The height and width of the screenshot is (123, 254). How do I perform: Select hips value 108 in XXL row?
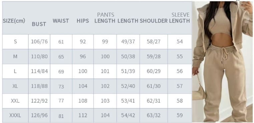pyautogui.click(x=83, y=101)
